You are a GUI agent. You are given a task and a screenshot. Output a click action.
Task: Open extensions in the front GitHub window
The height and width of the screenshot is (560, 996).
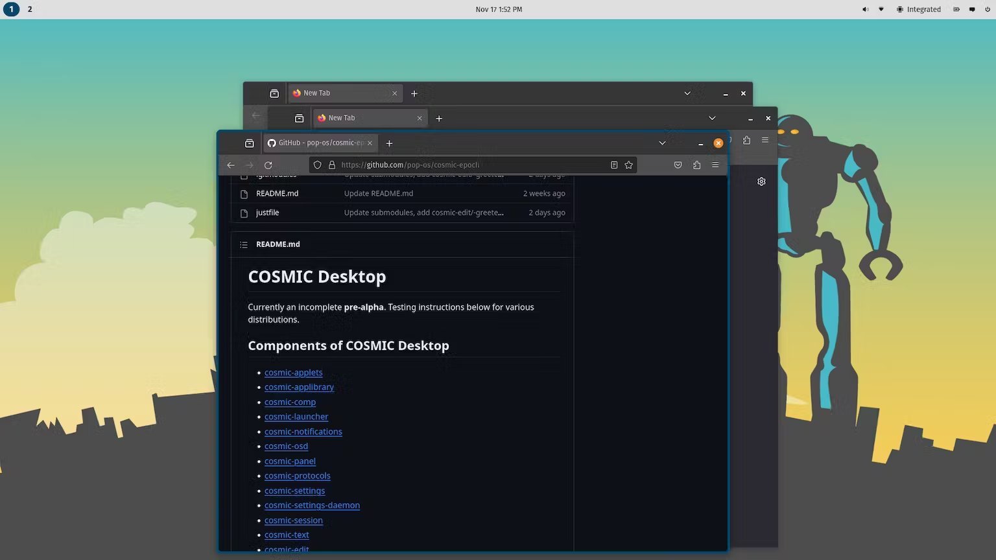(x=696, y=165)
